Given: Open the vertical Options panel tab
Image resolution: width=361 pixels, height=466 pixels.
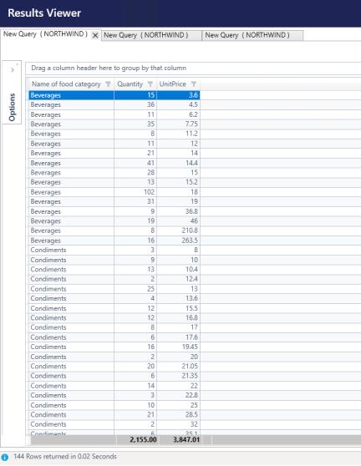Looking at the screenshot, I should 12,107.
